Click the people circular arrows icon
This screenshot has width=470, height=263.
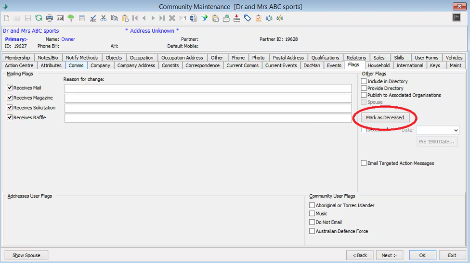pyautogui.click(x=269, y=18)
